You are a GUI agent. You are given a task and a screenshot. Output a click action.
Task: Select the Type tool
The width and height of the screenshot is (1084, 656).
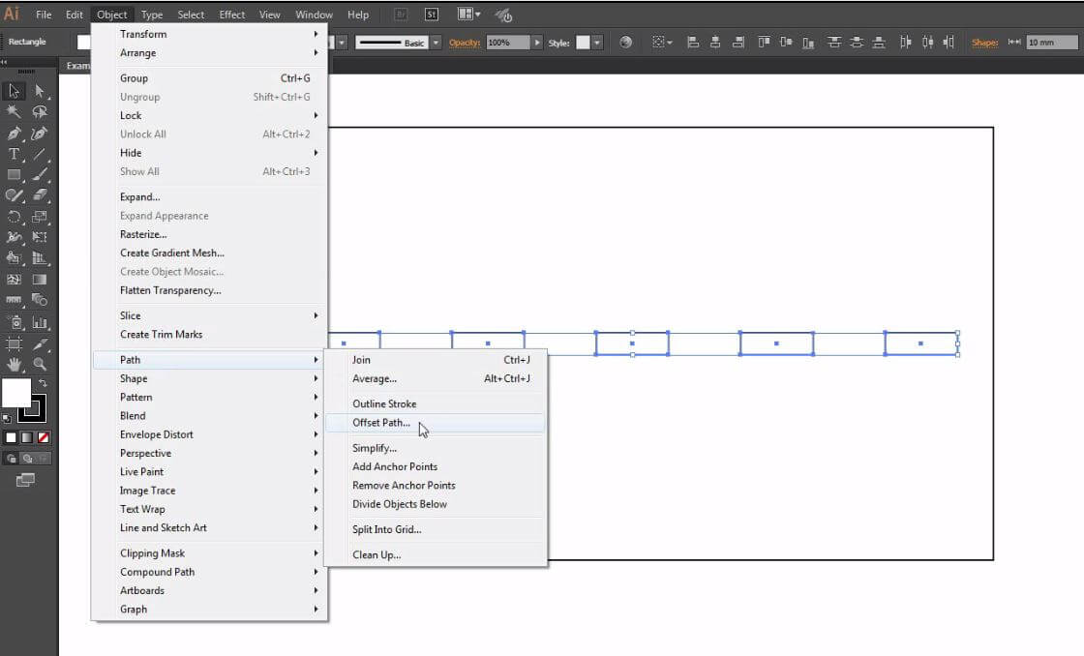click(14, 152)
